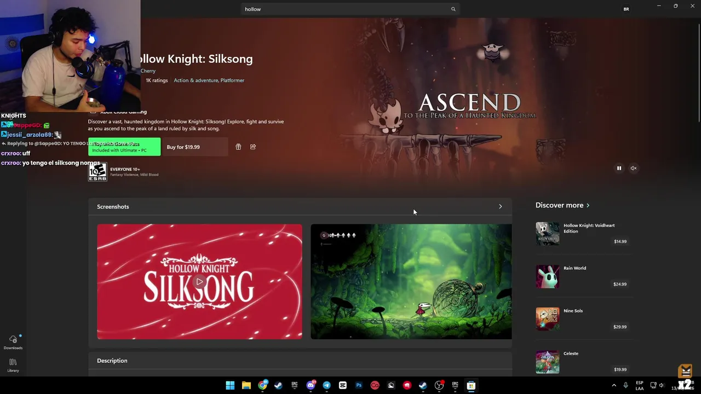Click the Celeste game thumbnail
Image resolution: width=701 pixels, height=394 pixels.
tap(548, 362)
